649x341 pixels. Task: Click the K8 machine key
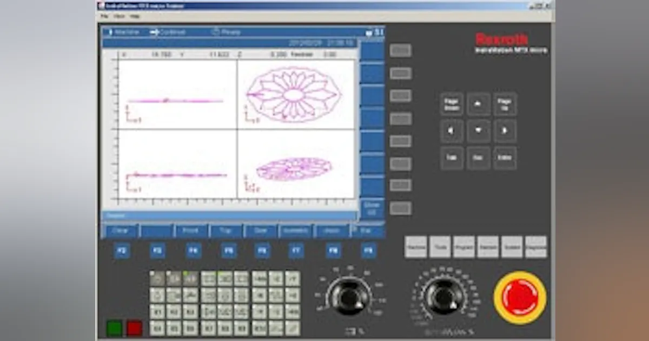[x=225, y=328]
